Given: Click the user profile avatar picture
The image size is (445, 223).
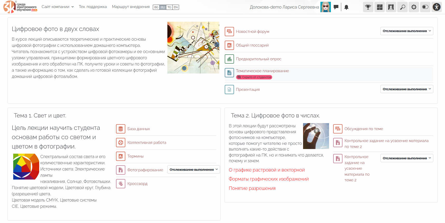Looking at the screenshot, I should (325, 7).
